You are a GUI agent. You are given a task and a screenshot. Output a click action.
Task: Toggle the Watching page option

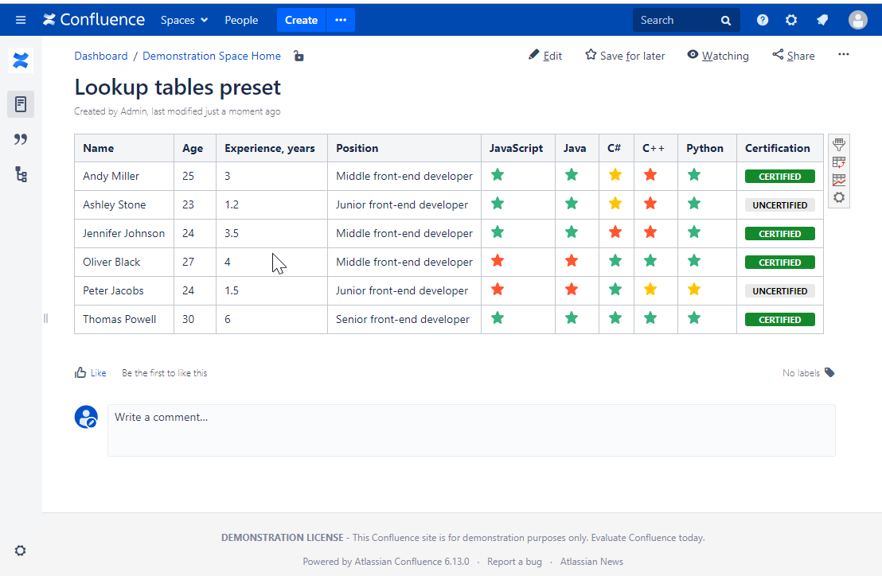(717, 56)
